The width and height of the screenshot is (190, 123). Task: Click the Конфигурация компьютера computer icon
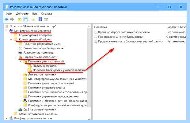(11, 31)
